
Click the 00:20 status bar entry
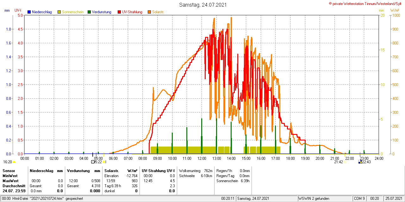[x=375, y=199]
